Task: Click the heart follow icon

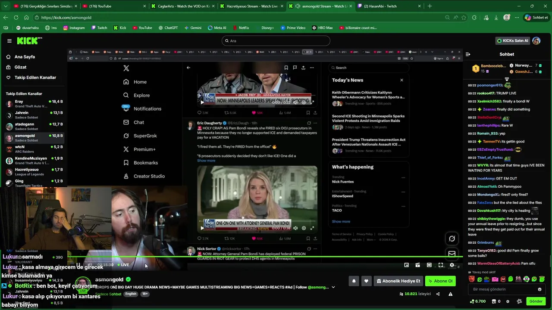Action: click(366, 281)
